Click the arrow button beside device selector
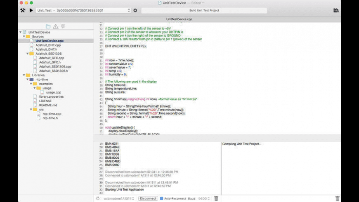The height and width of the screenshot is (202, 359). click(x=135, y=10)
